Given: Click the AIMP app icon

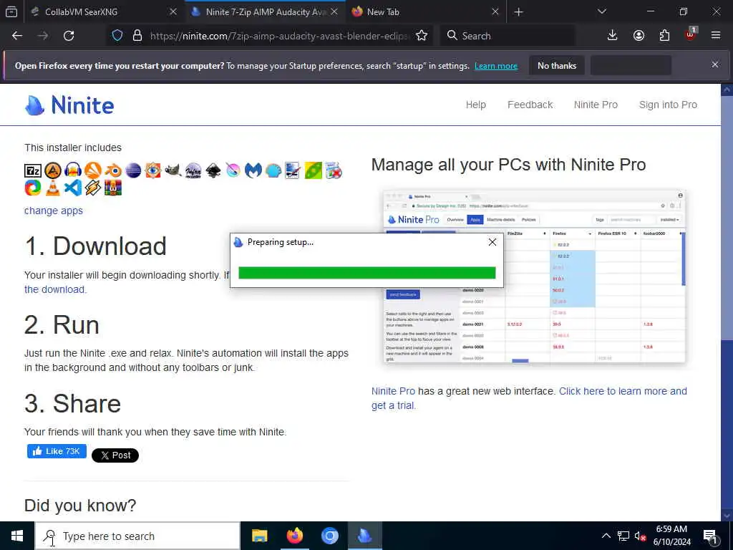Looking at the screenshot, I should click(x=53, y=170).
